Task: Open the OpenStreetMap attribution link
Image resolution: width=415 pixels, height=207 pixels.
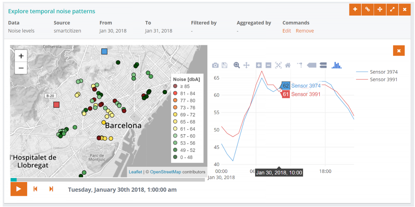Action: coord(165,172)
